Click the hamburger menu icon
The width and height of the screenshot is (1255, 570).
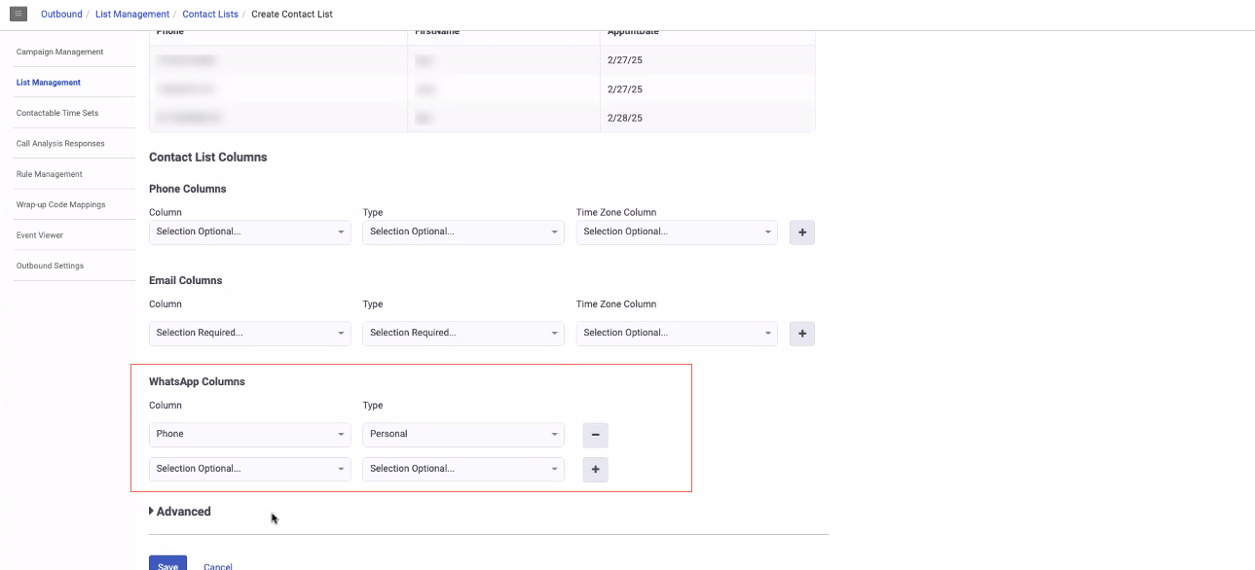(18, 14)
